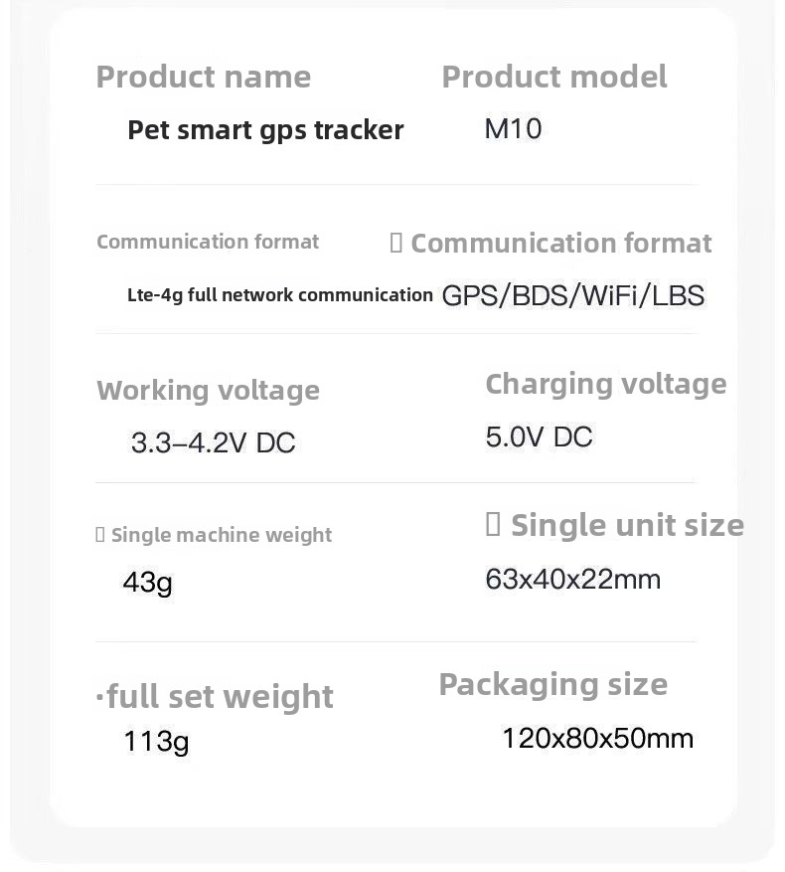Image resolution: width=785 pixels, height=872 pixels.
Task: Select the 63x40x22mm size value
Action: pyautogui.click(x=573, y=579)
